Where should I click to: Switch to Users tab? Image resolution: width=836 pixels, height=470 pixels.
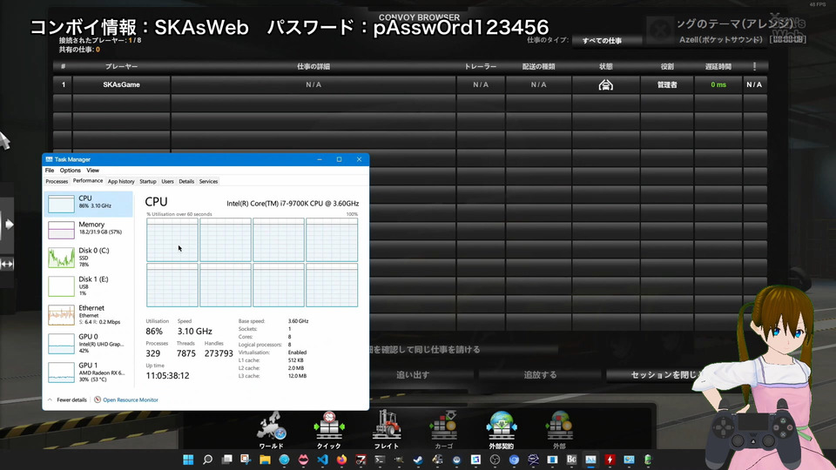pyautogui.click(x=167, y=182)
